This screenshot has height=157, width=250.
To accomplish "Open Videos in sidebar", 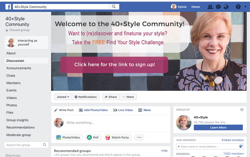I will (11, 98).
